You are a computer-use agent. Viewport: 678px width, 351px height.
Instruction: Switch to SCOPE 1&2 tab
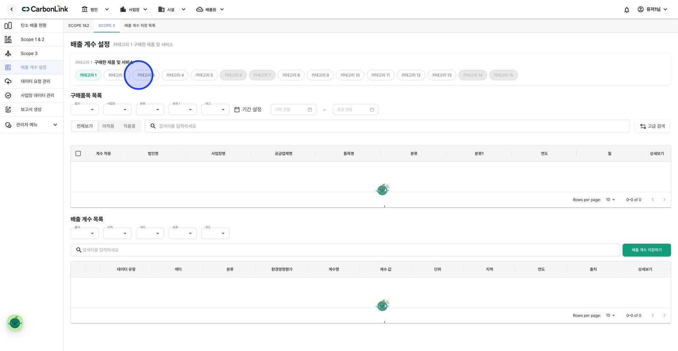click(79, 26)
